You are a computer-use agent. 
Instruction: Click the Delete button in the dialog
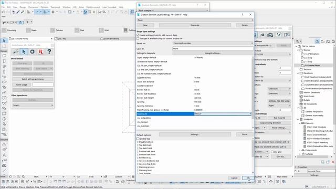pyautogui.click(x=245, y=25)
